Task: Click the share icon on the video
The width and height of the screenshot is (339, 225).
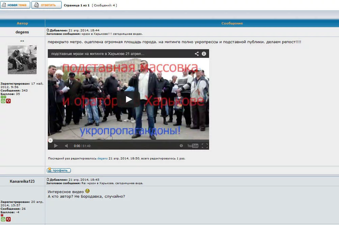Action: pyautogui.click(x=197, y=54)
